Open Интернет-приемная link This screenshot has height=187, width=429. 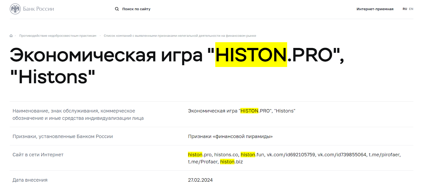pos(375,9)
